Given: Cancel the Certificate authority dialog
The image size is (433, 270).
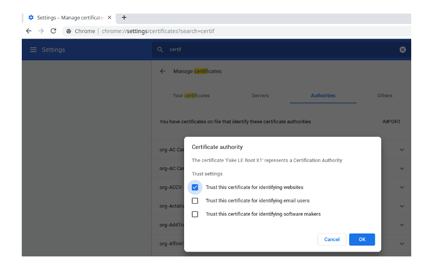Looking at the screenshot, I should point(332,240).
